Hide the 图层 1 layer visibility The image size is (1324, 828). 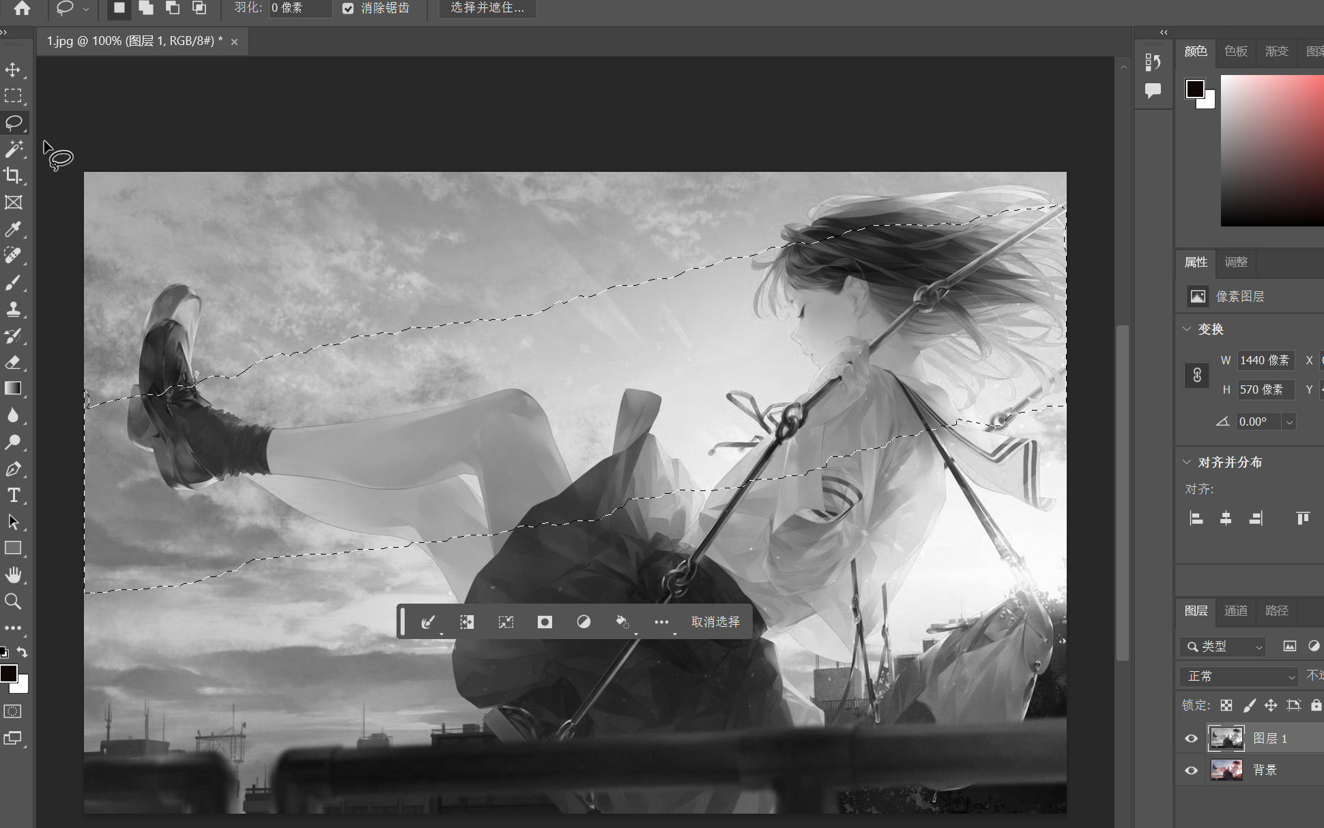1191,739
